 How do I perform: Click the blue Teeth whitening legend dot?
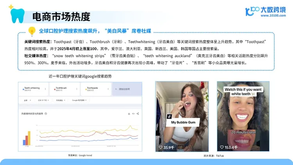(x=23, y=89)
